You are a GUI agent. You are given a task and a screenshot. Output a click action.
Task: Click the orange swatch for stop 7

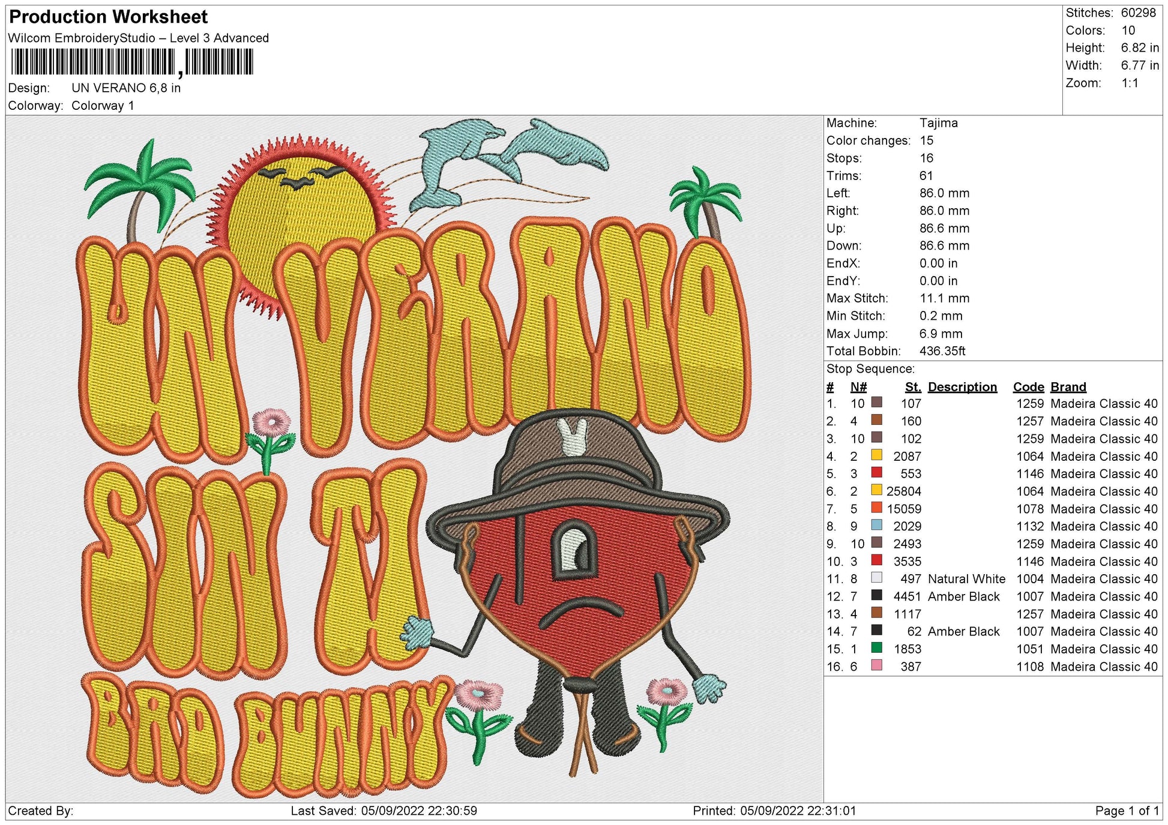[876, 508]
